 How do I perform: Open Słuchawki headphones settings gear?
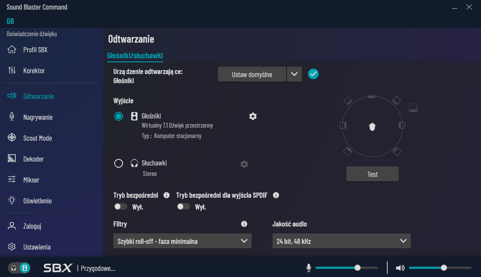[x=244, y=164]
